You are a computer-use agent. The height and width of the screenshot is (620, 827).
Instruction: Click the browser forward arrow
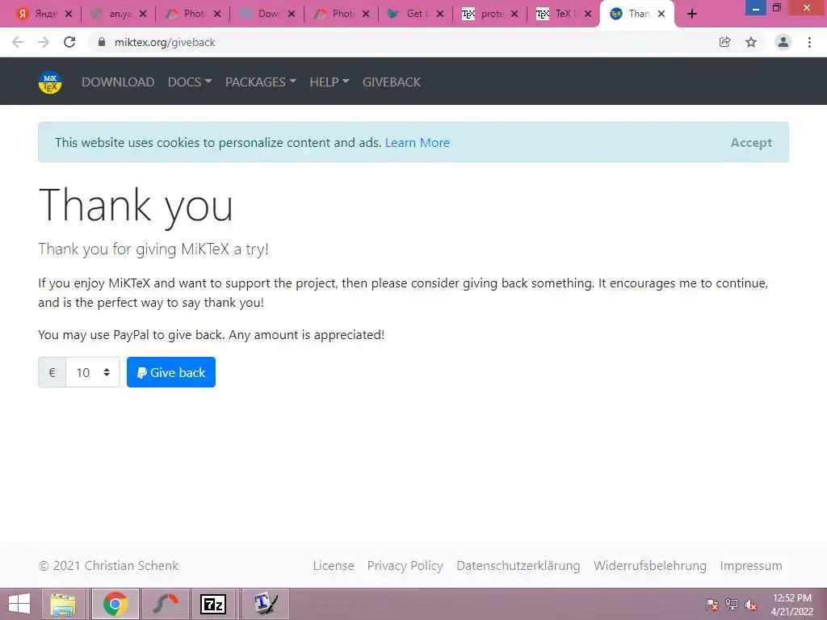click(44, 42)
